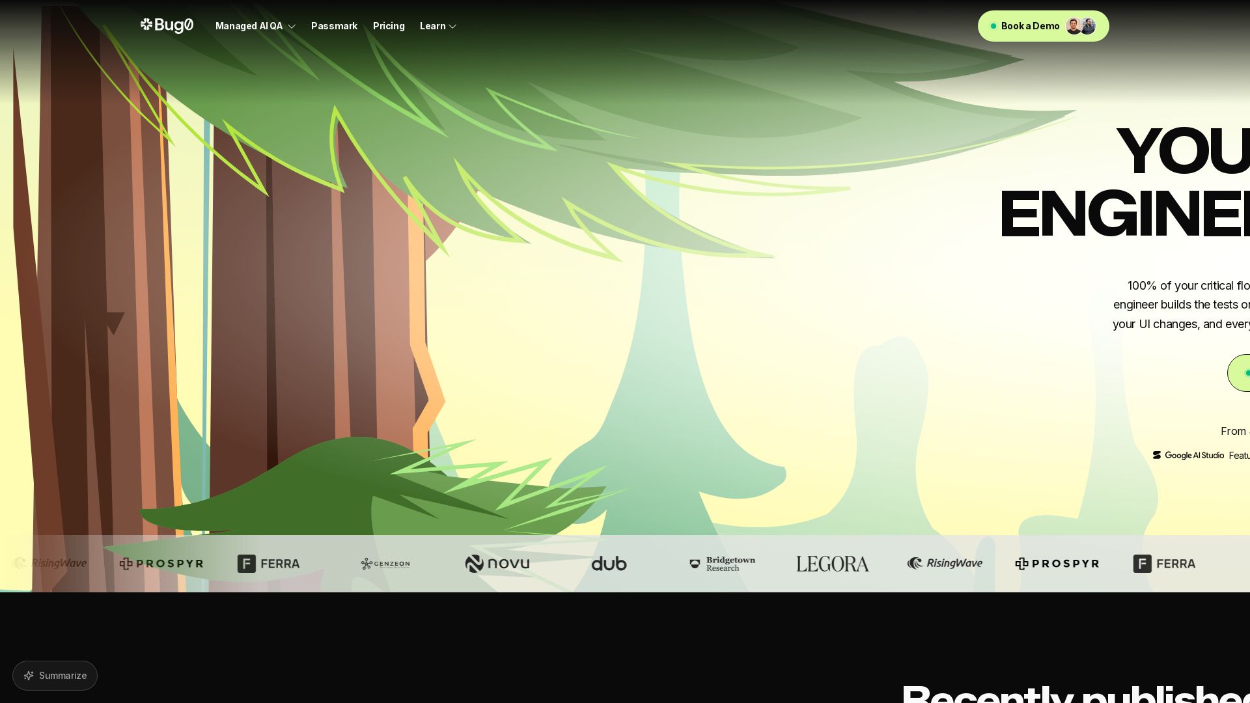Go to the Pricing page

389,26
